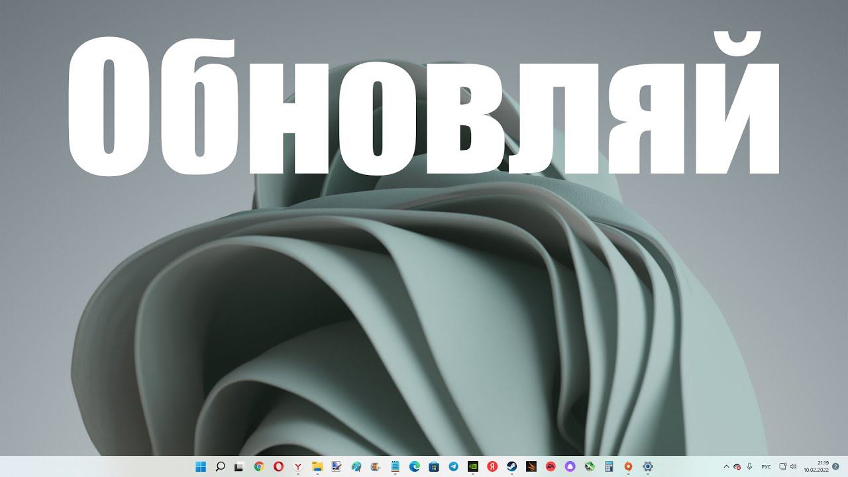Screen dimensions: 848x477
Task: Click the microphone tray icon
Action: point(749,466)
